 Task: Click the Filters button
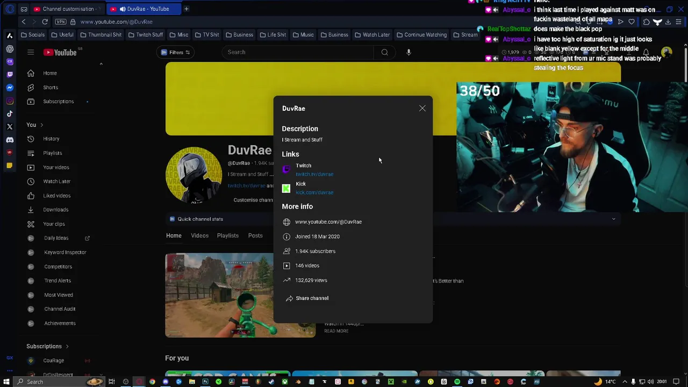[x=176, y=52]
